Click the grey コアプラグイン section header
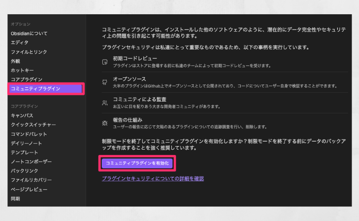This screenshot has width=359, height=221. coord(24,106)
